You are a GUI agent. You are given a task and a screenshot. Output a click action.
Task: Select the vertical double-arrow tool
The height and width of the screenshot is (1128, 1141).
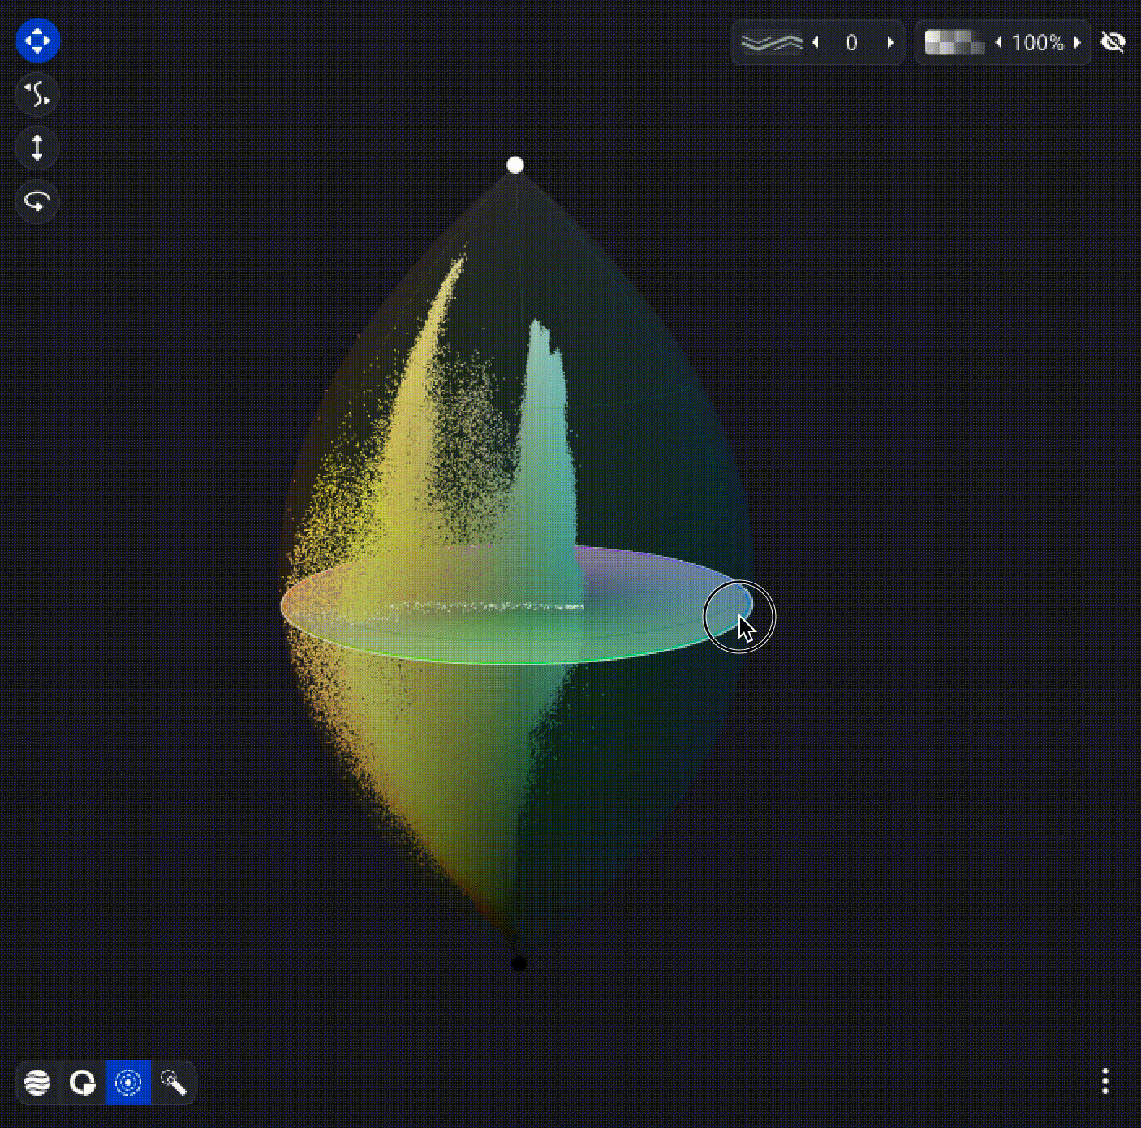click(37, 148)
